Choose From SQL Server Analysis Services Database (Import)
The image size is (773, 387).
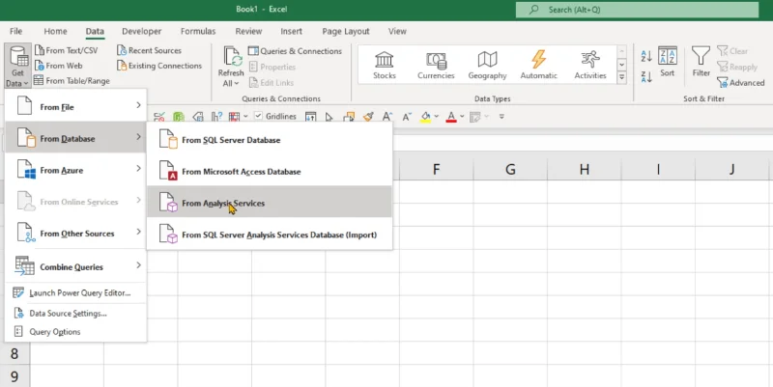(270, 235)
